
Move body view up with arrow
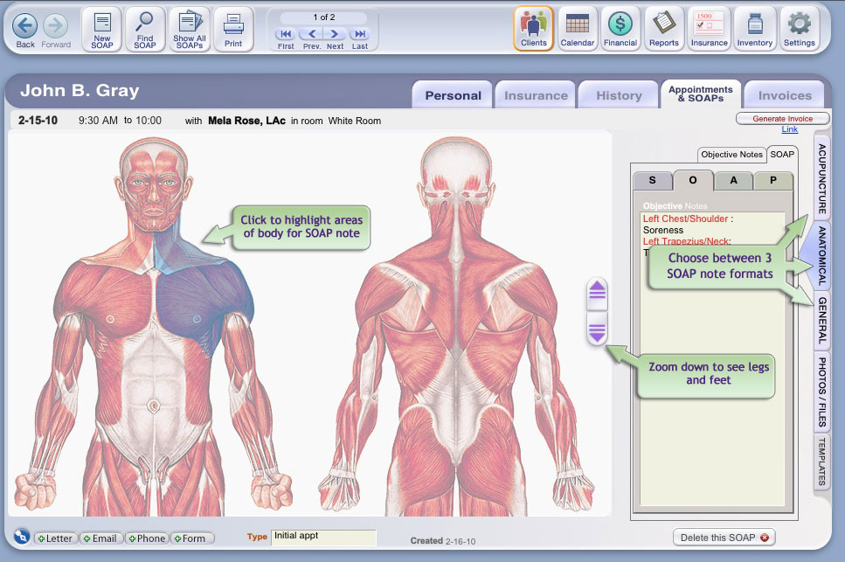[597, 293]
